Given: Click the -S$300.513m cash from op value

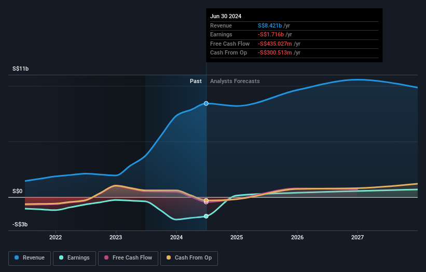Looking at the screenshot, I should click(275, 53).
